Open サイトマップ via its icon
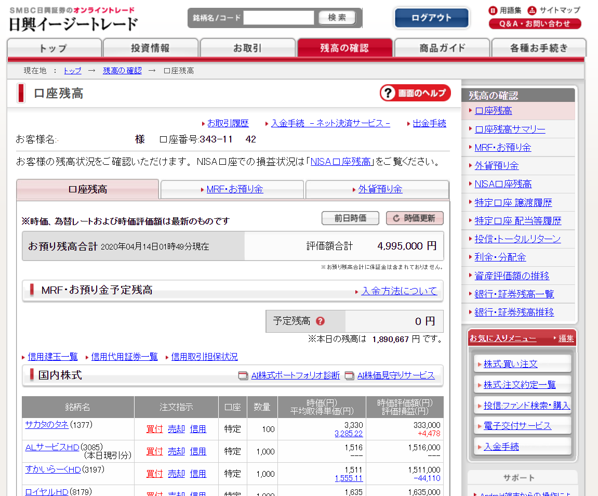598x496 pixels. tap(532, 10)
